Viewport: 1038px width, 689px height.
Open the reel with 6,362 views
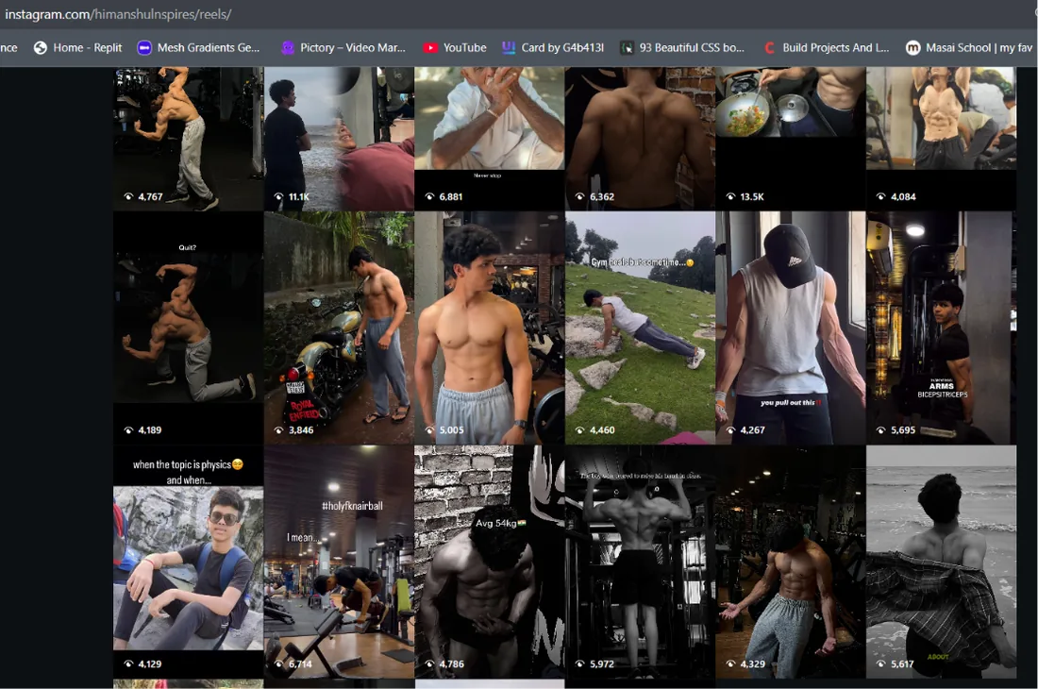(x=640, y=139)
